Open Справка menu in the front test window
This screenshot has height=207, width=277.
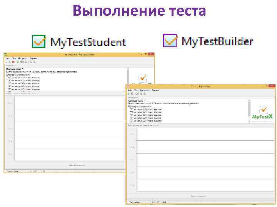(x=155, y=90)
